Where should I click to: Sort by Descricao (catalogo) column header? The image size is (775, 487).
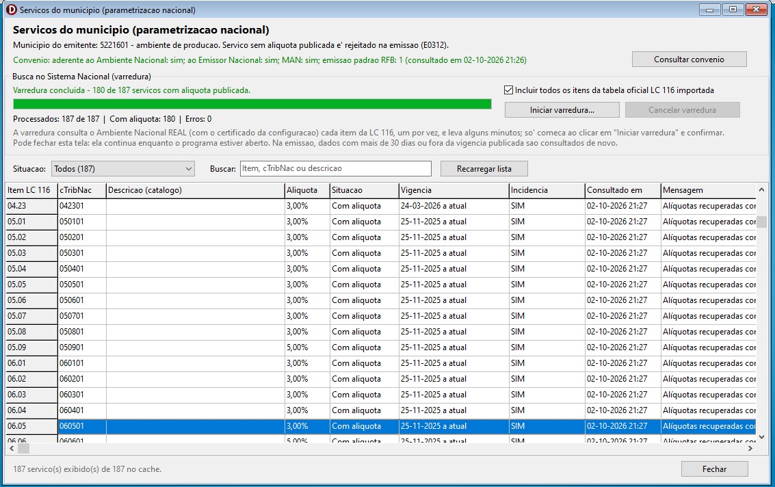pyautogui.click(x=195, y=190)
